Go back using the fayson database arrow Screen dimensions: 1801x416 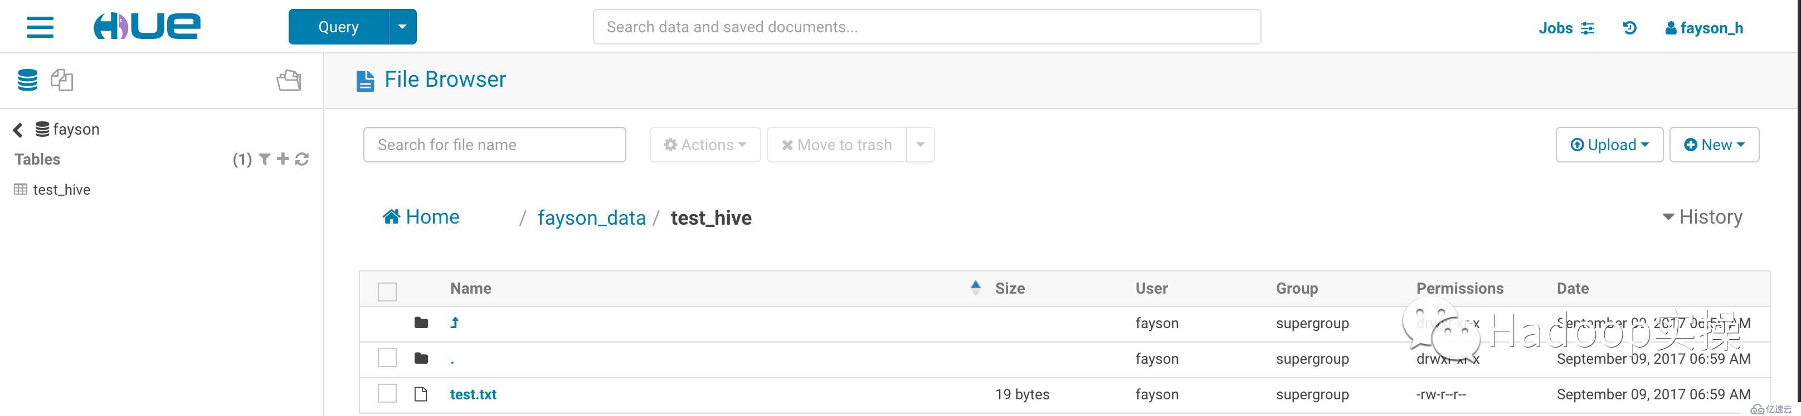click(18, 130)
